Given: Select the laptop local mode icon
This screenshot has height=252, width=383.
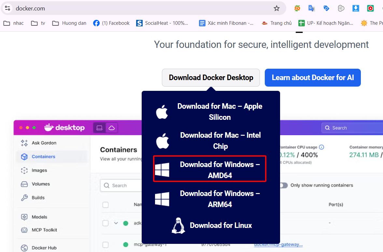Looking at the screenshot, I should (99, 128).
